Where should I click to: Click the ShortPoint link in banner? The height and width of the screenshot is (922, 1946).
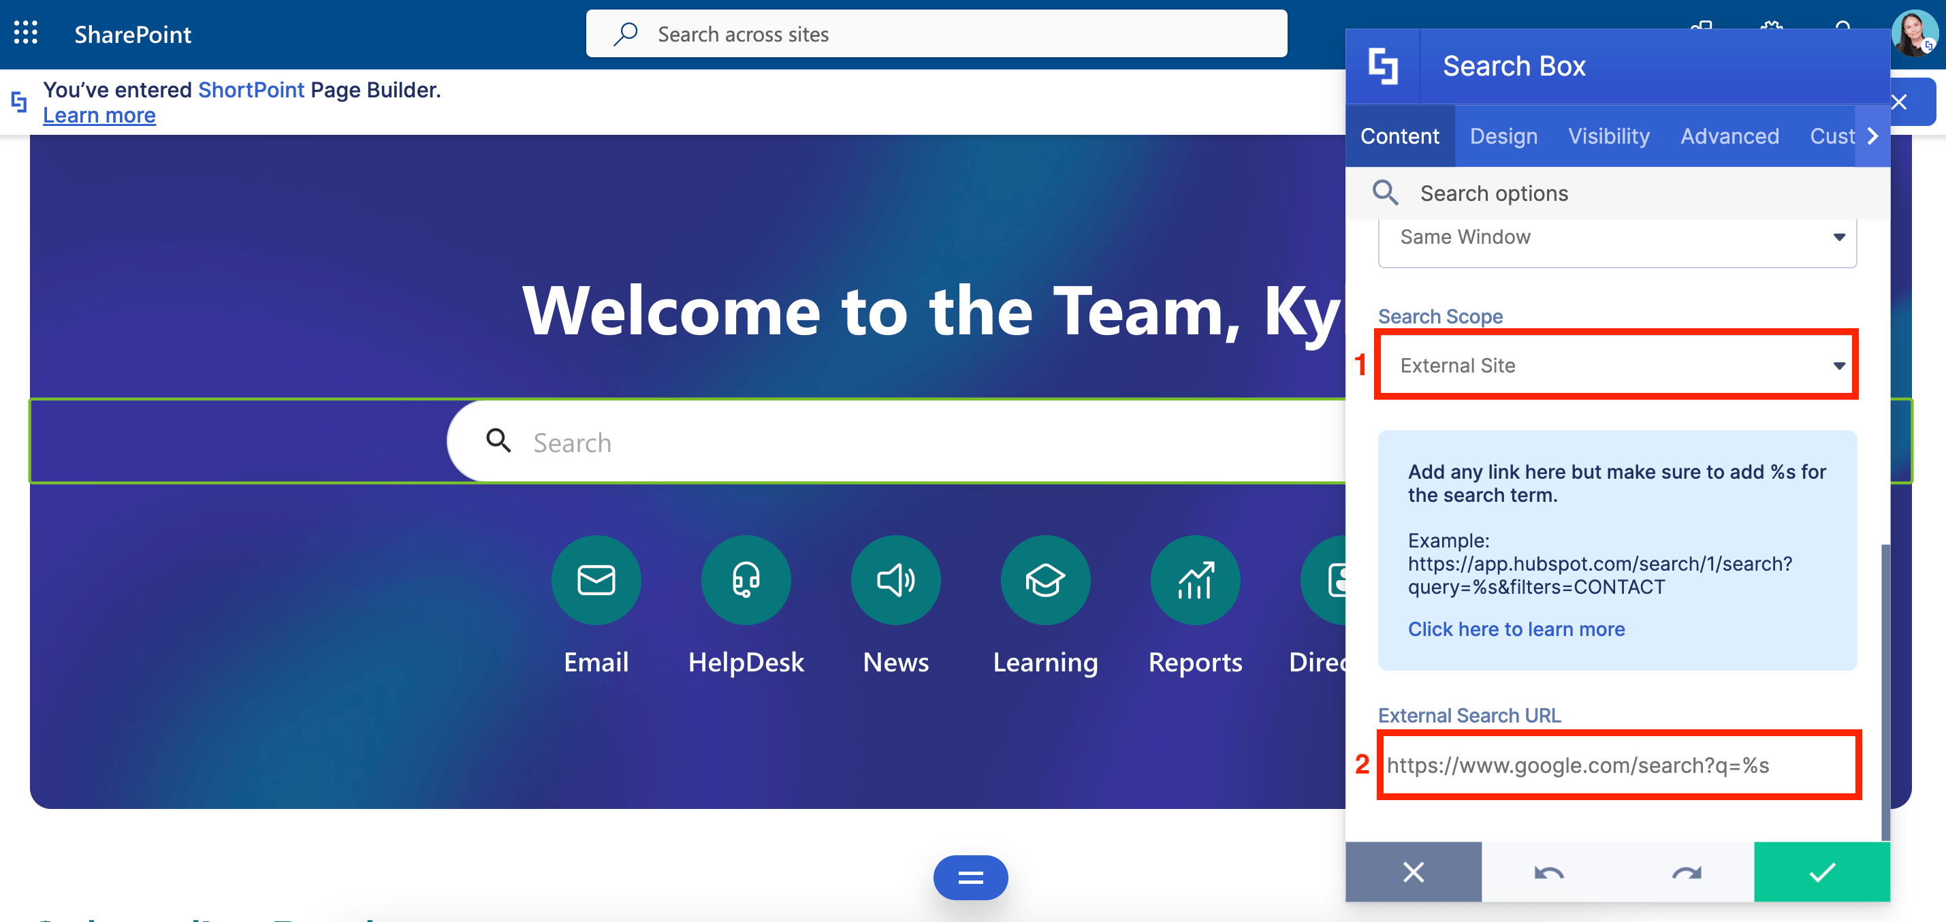pos(251,90)
